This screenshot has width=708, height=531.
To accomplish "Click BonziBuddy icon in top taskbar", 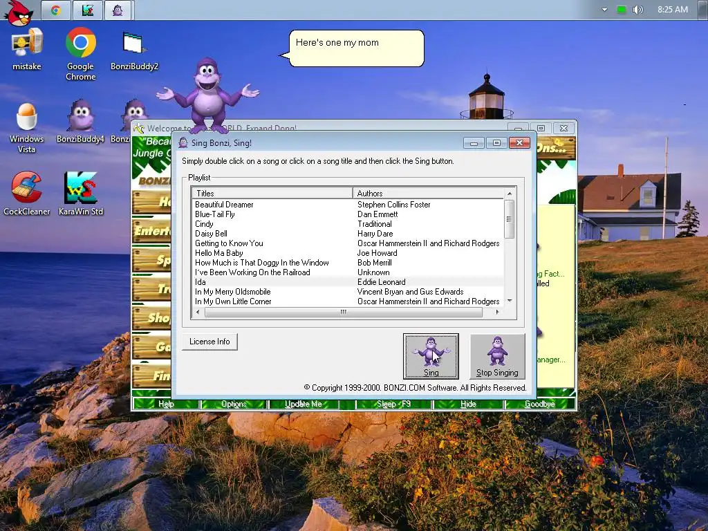I will (x=118, y=10).
